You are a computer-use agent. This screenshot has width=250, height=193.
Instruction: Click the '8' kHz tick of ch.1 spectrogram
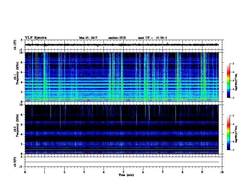coord(22,62)
